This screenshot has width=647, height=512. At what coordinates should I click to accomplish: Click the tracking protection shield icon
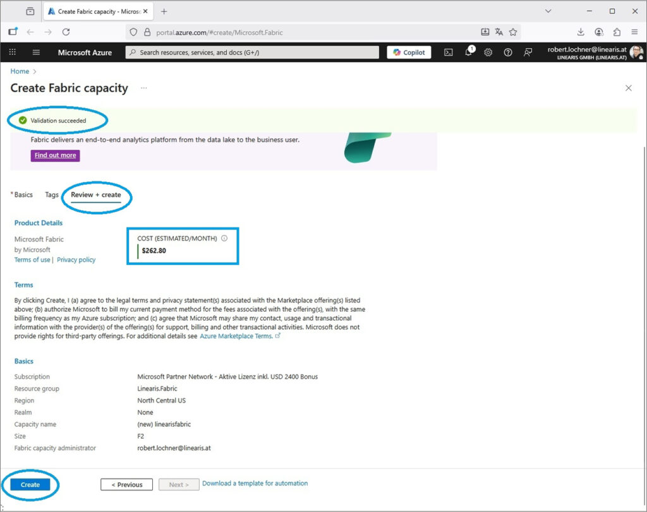(x=133, y=32)
